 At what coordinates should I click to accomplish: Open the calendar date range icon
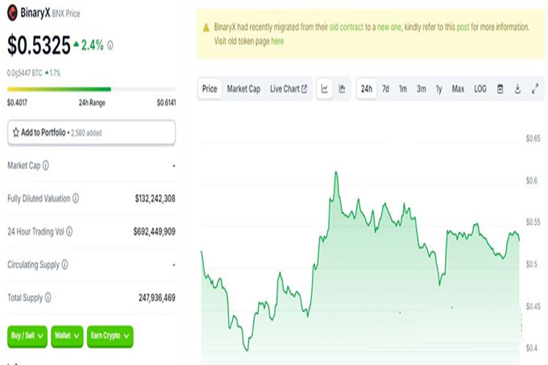(500, 89)
